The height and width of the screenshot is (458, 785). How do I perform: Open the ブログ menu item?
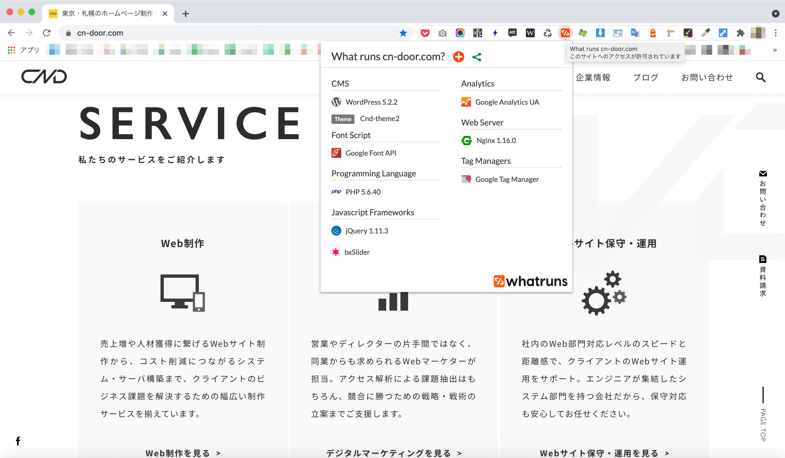[645, 77]
